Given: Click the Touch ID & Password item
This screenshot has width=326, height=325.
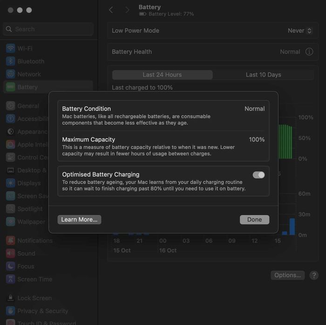Looking at the screenshot, I should pos(47,323).
